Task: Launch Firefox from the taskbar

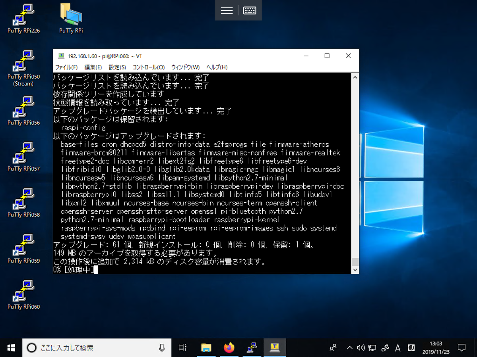Action: [x=229, y=348]
